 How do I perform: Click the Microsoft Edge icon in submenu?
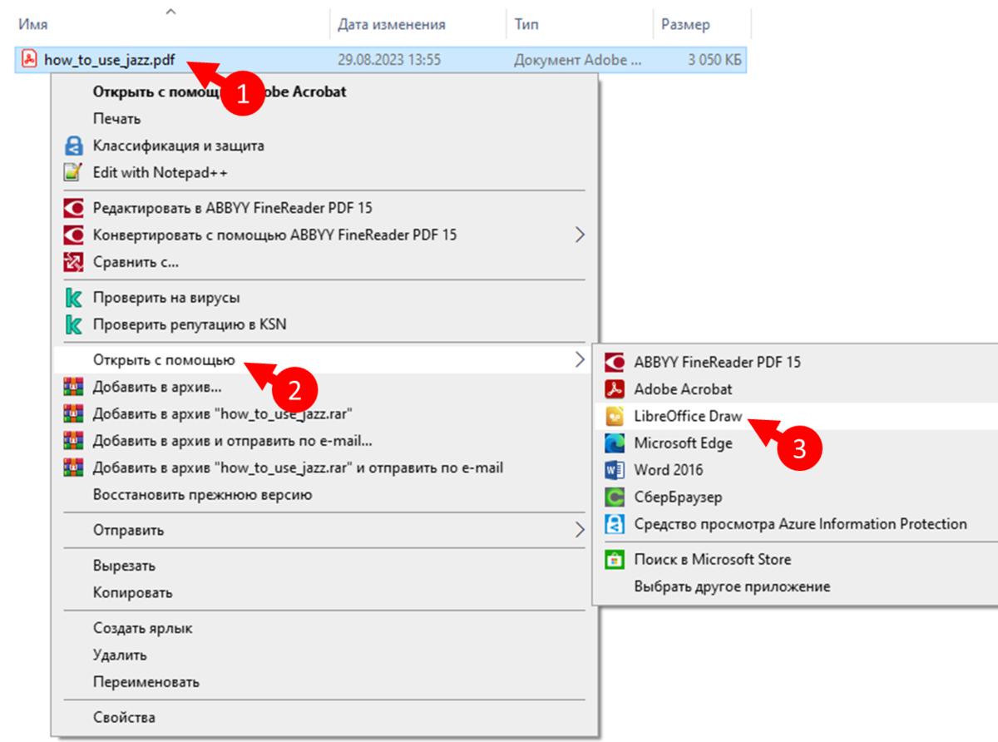(x=615, y=443)
